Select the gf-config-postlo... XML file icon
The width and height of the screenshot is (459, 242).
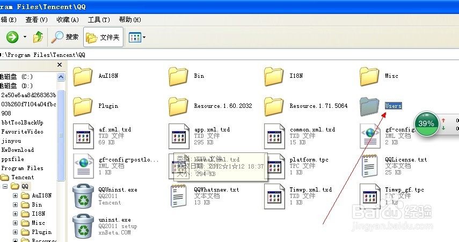point(83,166)
